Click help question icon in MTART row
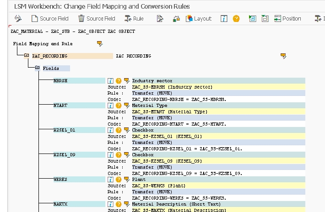The image size is (325, 212). click(119, 106)
